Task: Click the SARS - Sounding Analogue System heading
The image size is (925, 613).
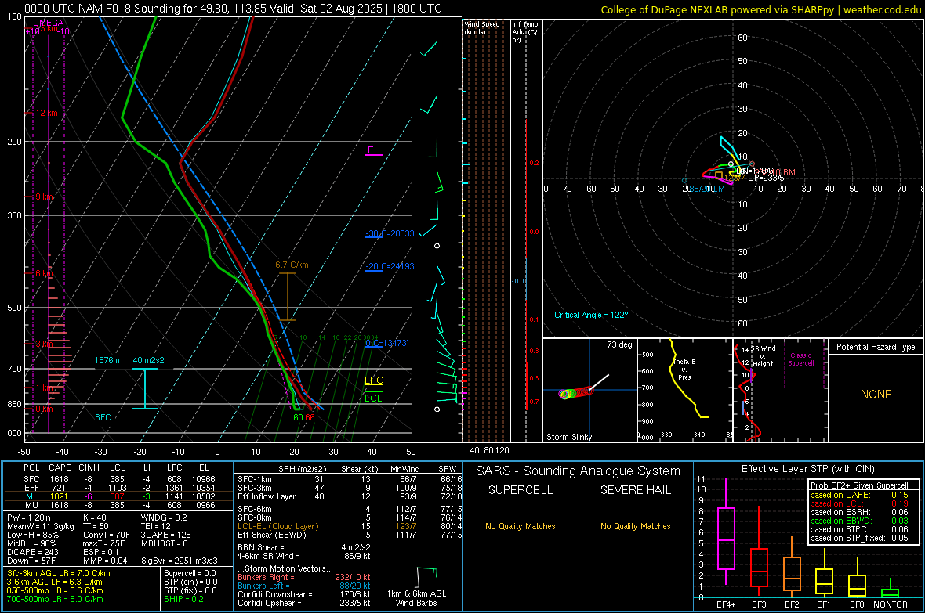Action: pos(579,471)
